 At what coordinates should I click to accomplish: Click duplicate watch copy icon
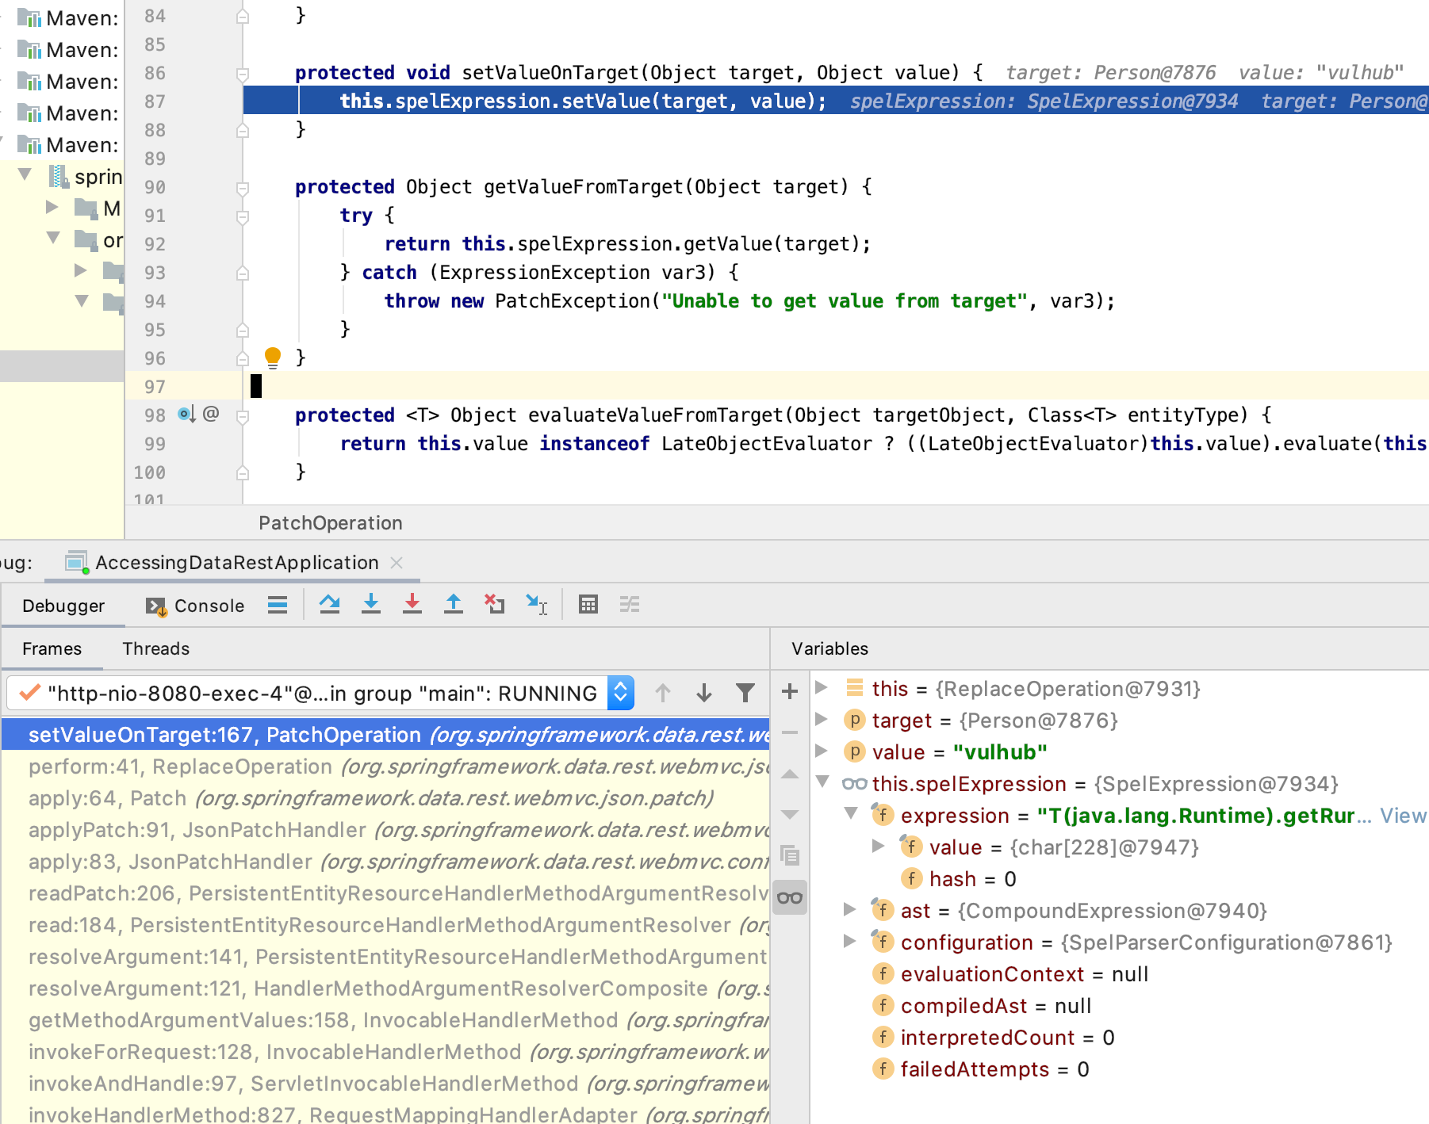tap(790, 855)
